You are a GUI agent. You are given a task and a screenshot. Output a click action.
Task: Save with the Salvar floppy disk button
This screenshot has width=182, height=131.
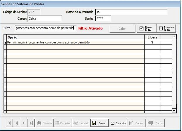(99, 123)
